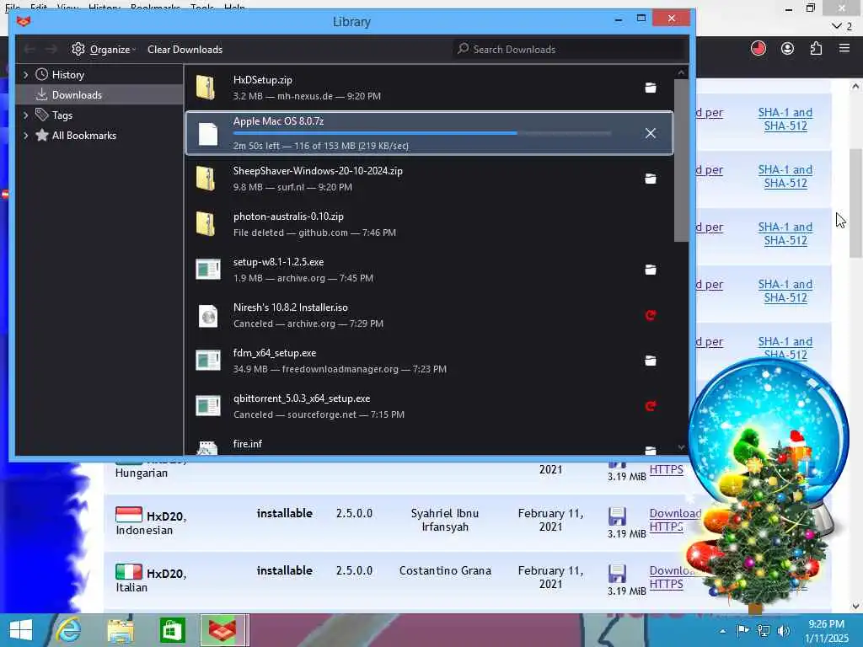Open File Explorer from the taskbar
The width and height of the screenshot is (863, 647).
tap(121, 630)
